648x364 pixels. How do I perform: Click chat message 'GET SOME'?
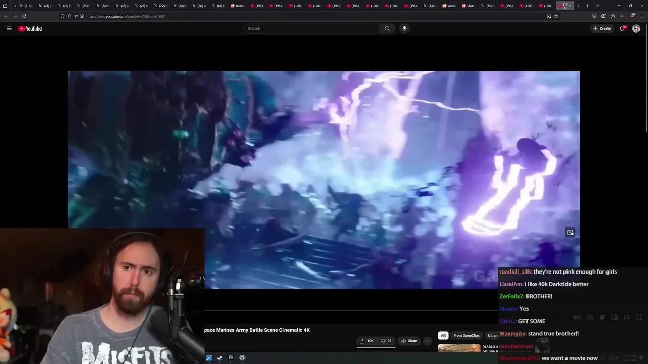pos(532,321)
